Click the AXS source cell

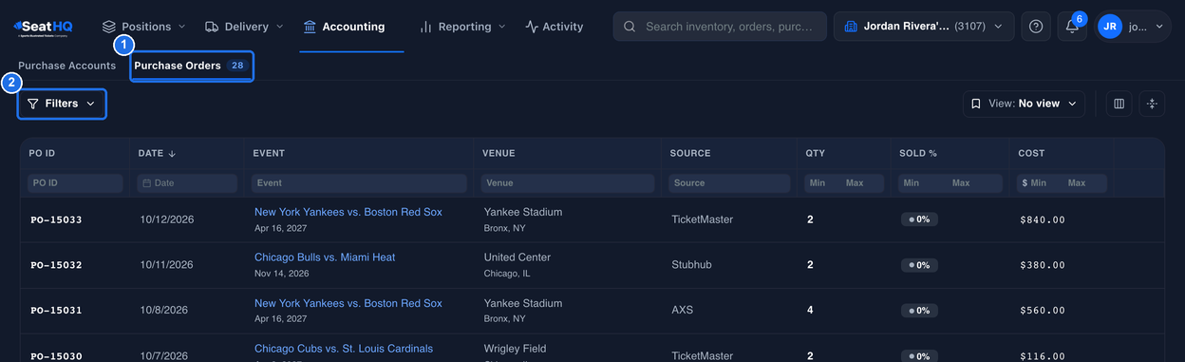pos(683,311)
